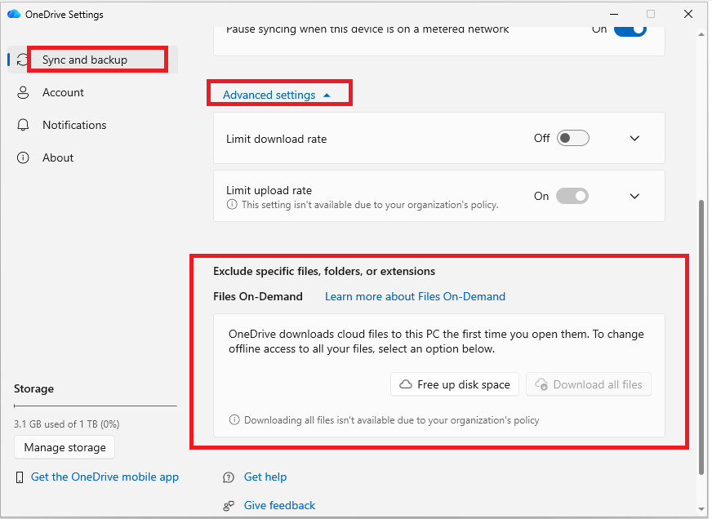Click Exclude specific files, folders, or extensions heading

point(324,271)
